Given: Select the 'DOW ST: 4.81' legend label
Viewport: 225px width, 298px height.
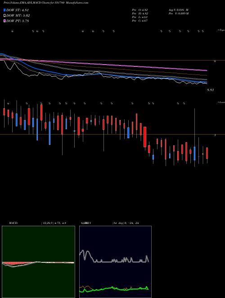Looking at the screenshot, I should click(18, 10).
